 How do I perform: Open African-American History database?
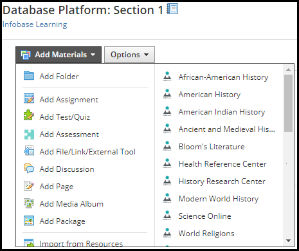coord(223,77)
